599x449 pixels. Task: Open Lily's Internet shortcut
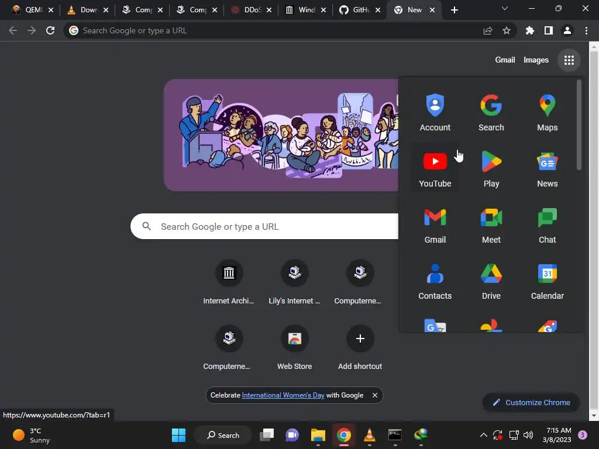294,282
